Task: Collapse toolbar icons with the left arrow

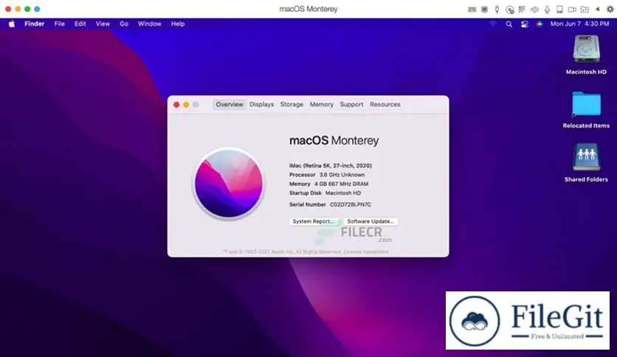Action: click(x=597, y=9)
